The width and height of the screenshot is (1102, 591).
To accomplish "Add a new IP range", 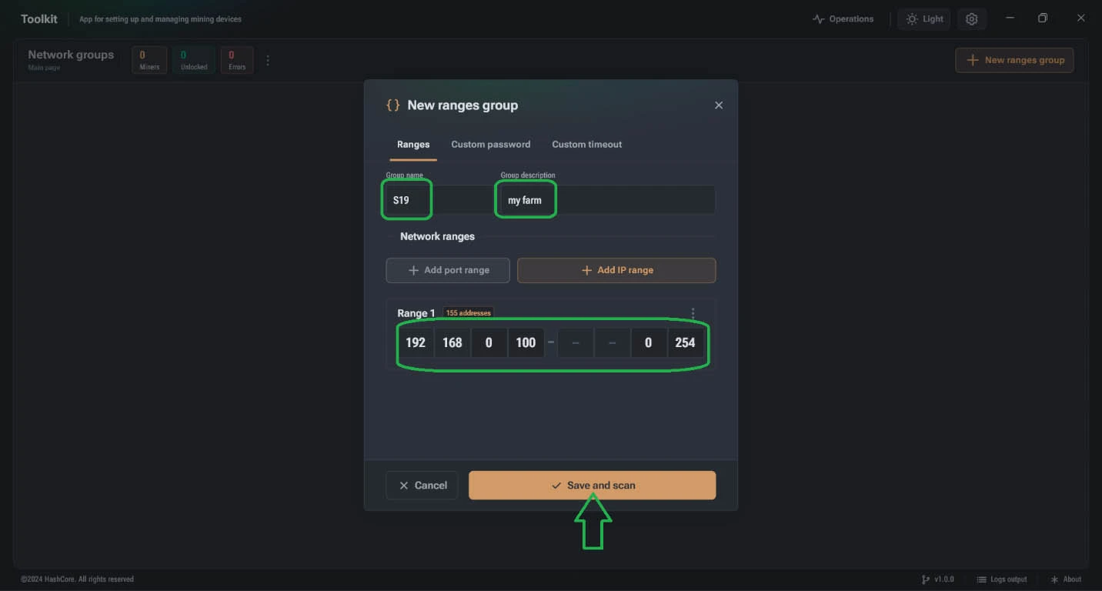I will click(x=616, y=270).
